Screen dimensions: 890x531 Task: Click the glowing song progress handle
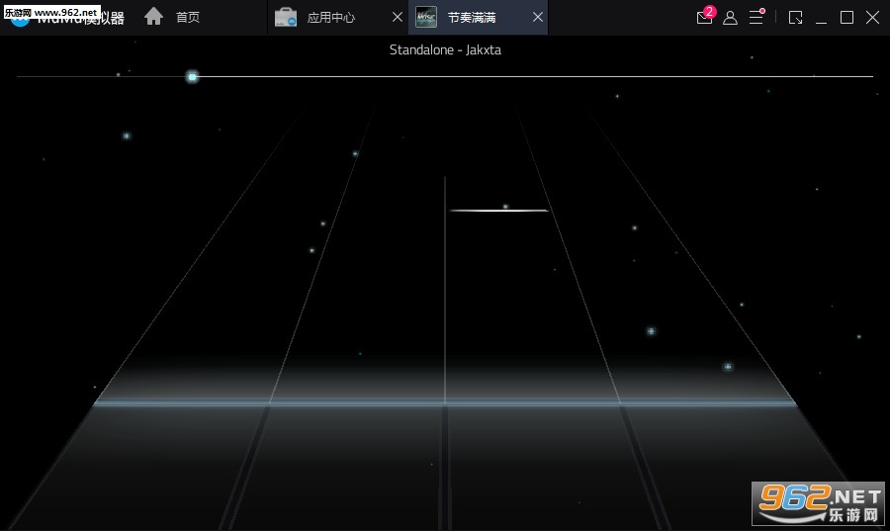[x=193, y=76]
